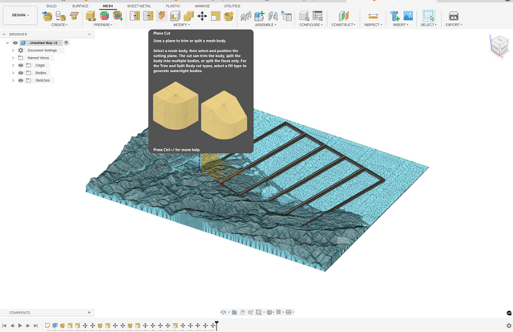
Task: Click the Move/Copy tool icon
Action: [x=202, y=15]
